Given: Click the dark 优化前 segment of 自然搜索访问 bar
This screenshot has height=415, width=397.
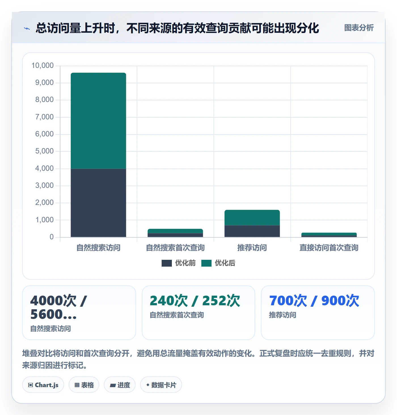Looking at the screenshot, I should pyautogui.click(x=98, y=203).
